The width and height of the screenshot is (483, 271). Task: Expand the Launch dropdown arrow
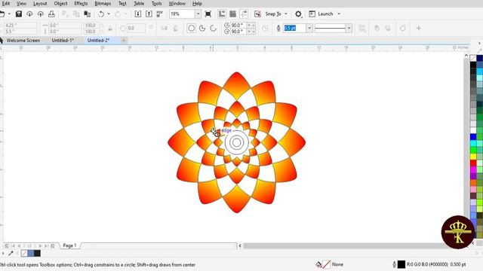339,14
